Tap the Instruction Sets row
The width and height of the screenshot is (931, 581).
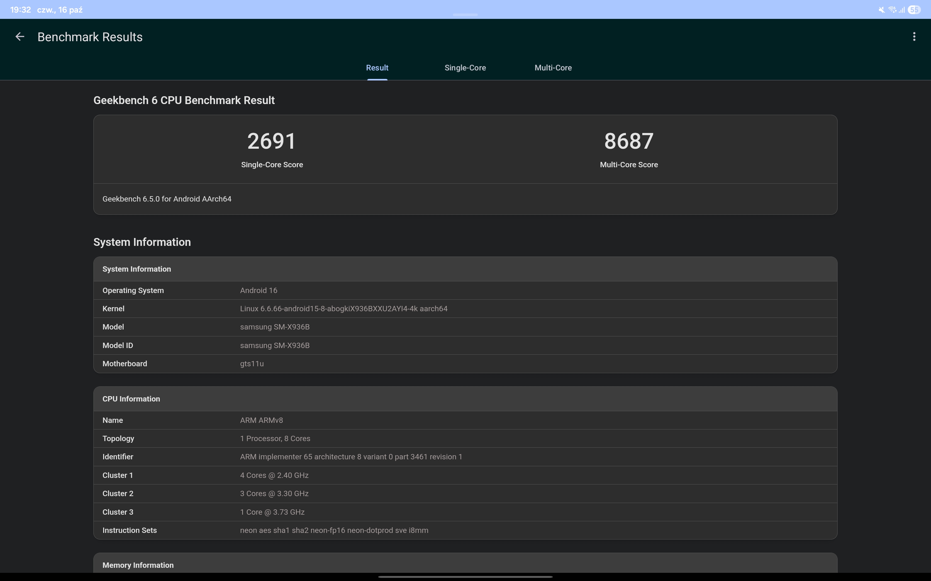(334, 530)
